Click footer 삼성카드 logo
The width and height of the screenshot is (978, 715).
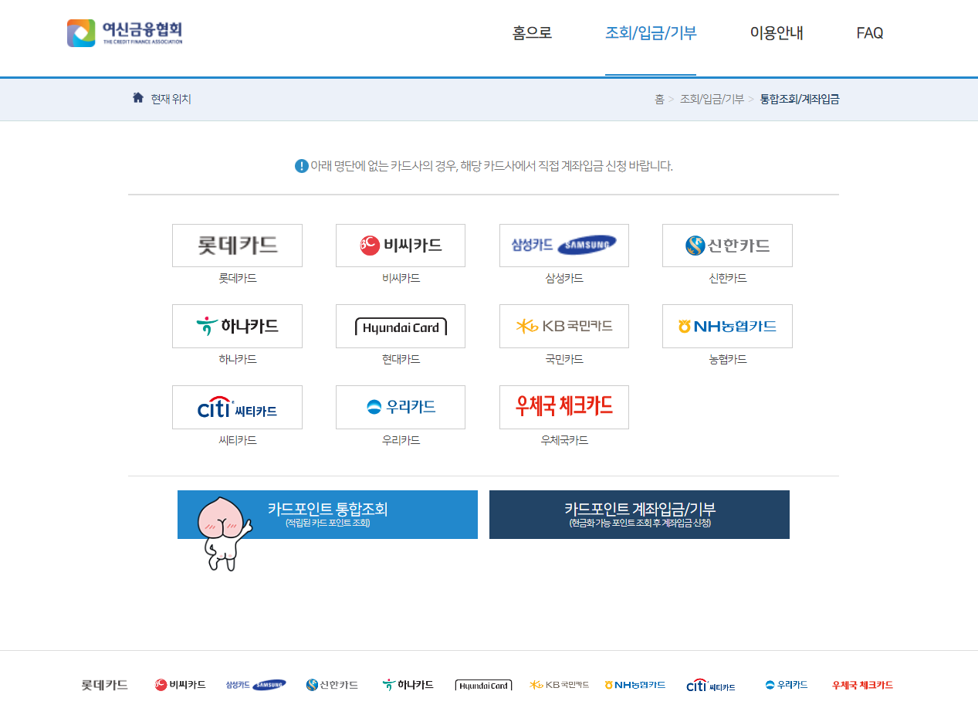pyautogui.click(x=255, y=685)
